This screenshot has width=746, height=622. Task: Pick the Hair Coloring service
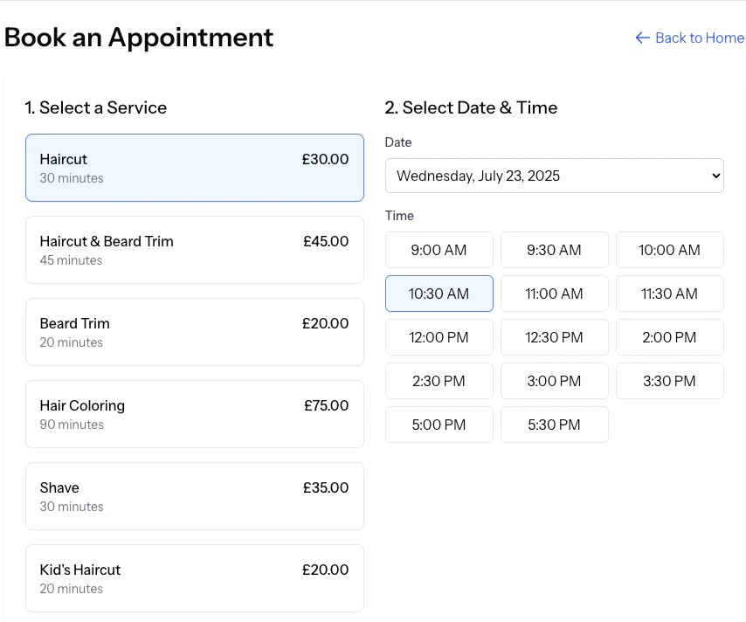(194, 414)
